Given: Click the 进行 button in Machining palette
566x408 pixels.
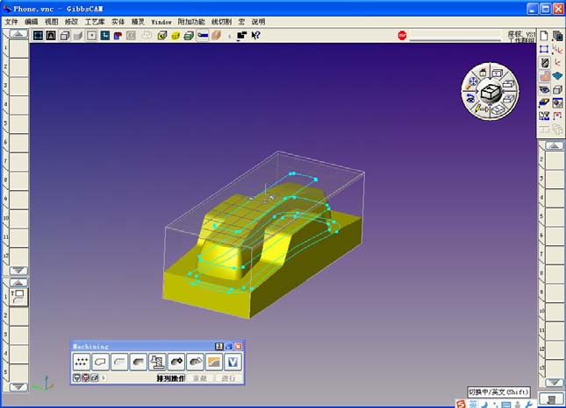Looking at the screenshot, I should [x=228, y=378].
